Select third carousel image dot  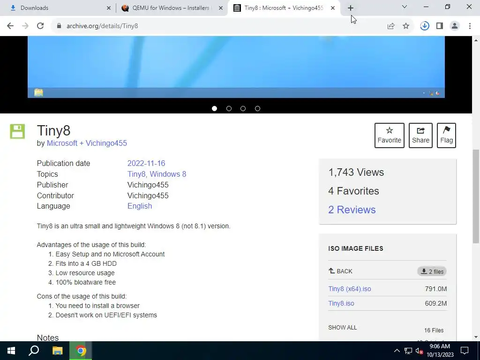pos(243,108)
